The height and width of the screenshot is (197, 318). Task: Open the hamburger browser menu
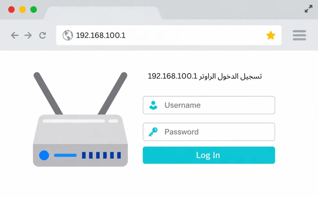click(x=299, y=35)
